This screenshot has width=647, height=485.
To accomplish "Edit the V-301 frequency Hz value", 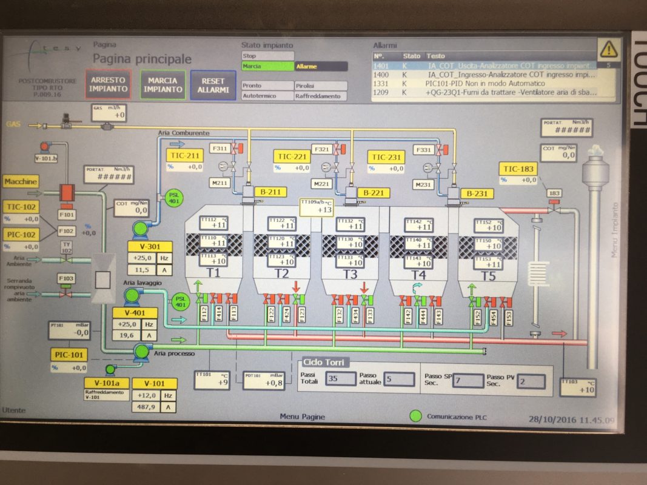I will tap(142, 258).
